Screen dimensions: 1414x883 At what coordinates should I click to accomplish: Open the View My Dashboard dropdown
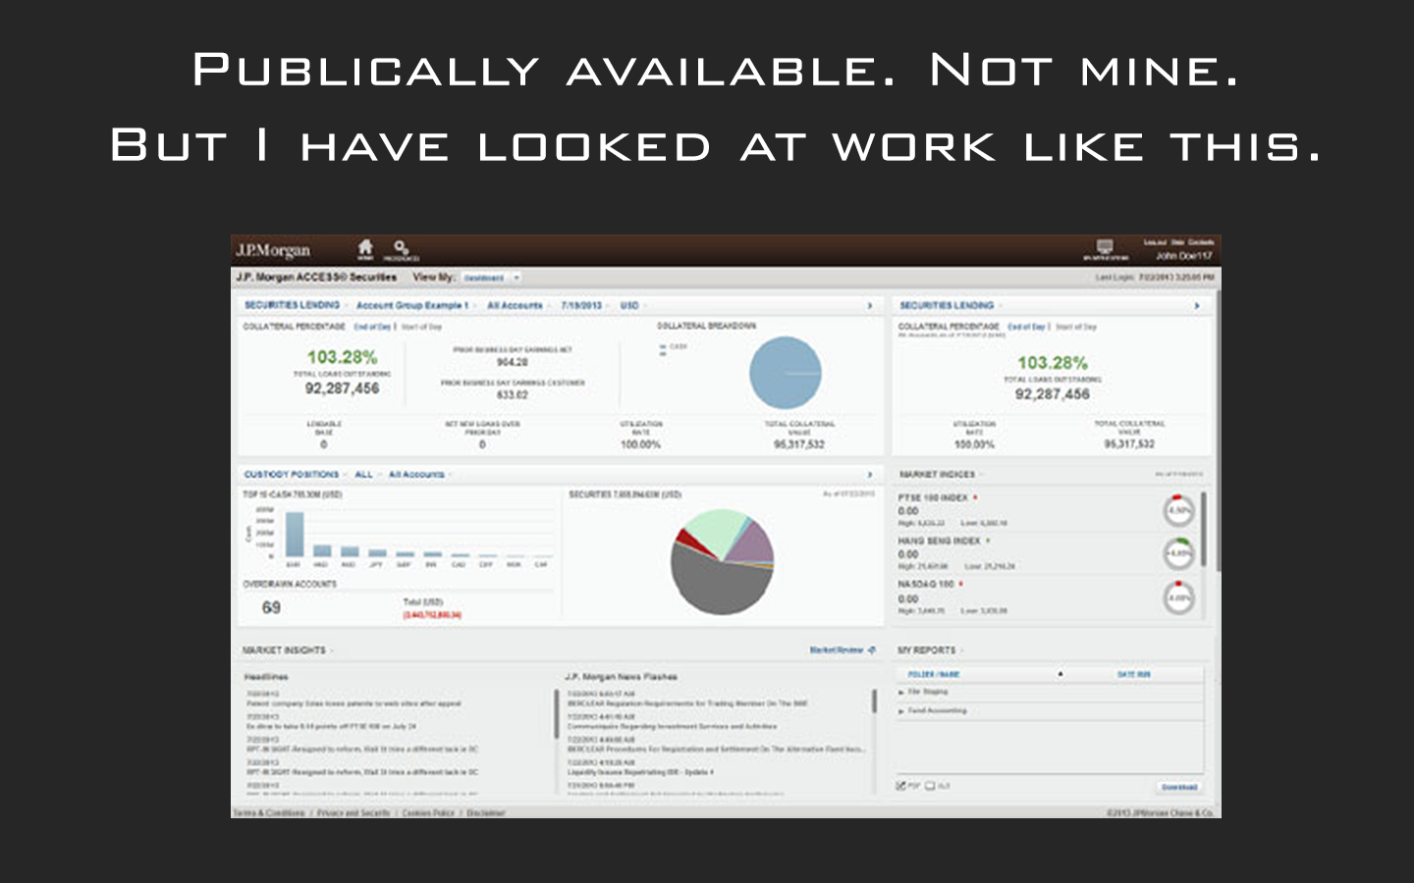pos(491,278)
